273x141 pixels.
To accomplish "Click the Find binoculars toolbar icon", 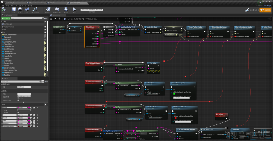I will 27,10.
